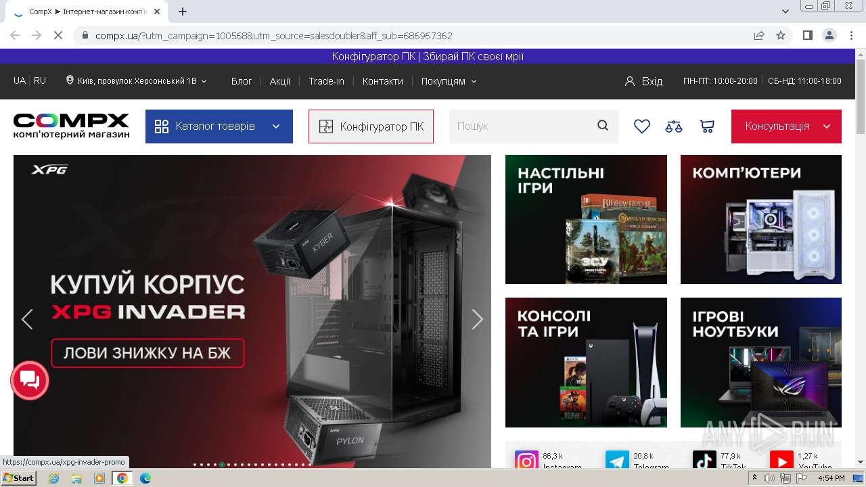Open the Chrome three-dot menu

click(x=850, y=35)
